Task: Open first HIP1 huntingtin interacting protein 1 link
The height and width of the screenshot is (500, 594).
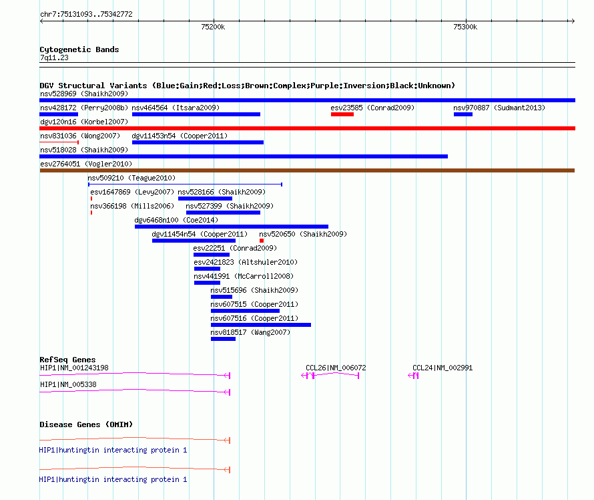Action: (113, 450)
